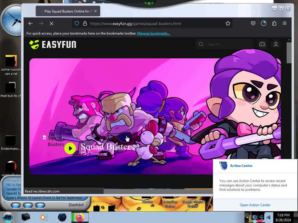Image resolution: width=298 pixels, height=223 pixels.
Task: Open the clock showing 7:18 PM
Action: (x=283, y=217)
